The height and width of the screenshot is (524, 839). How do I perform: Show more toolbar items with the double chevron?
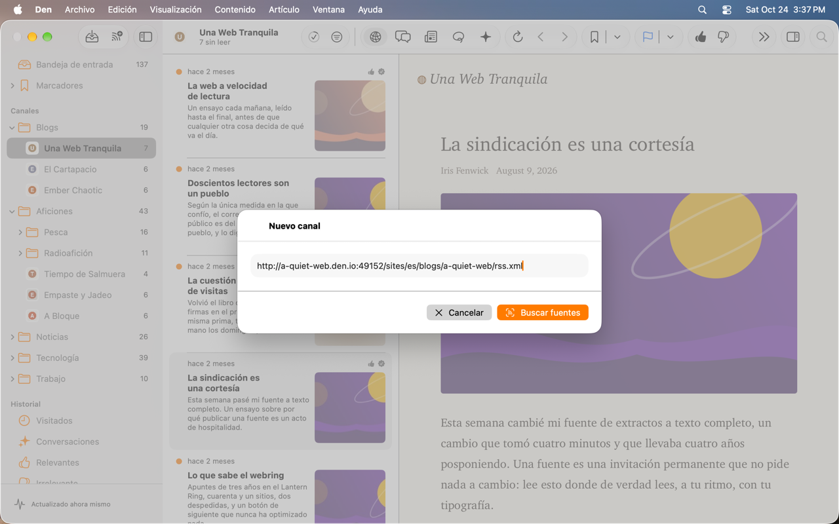(764, 37)
